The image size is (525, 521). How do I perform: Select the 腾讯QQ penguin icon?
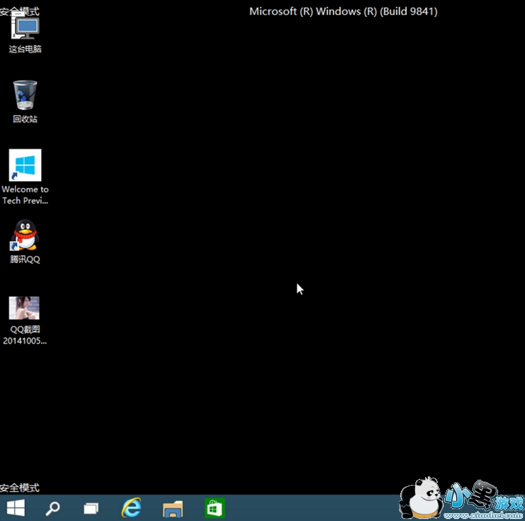(25, 235)
